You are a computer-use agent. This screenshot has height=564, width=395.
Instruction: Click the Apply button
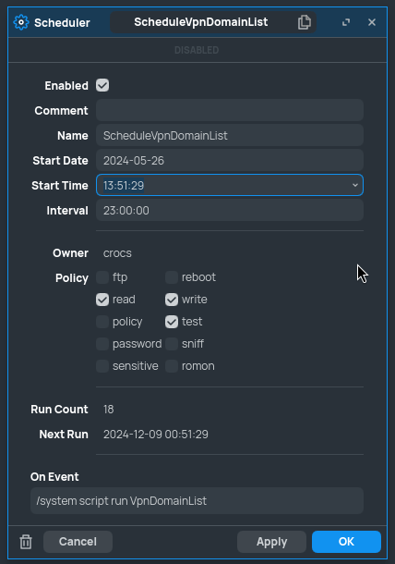pyautogui.click(x=272, y=542)
